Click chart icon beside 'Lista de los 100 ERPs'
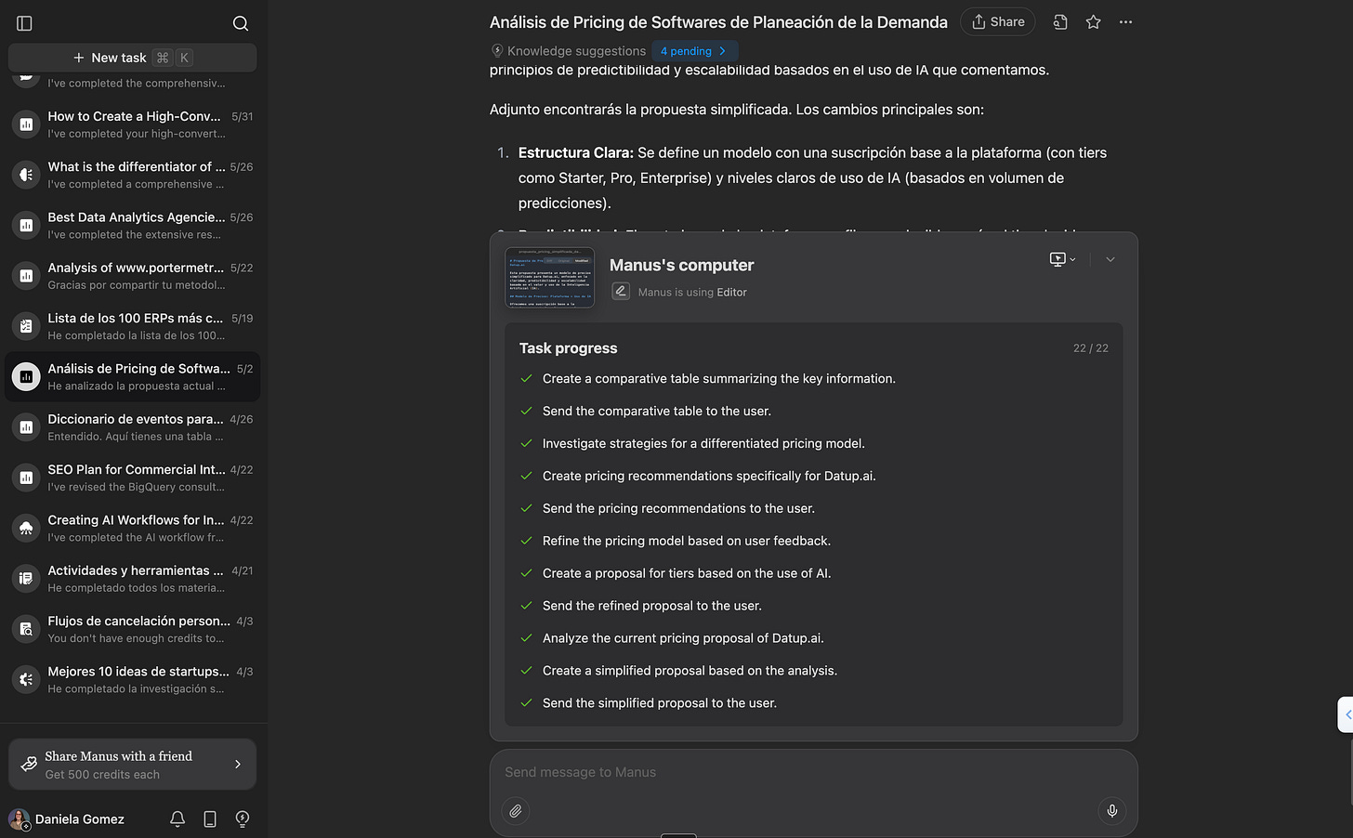 [26, 326]
